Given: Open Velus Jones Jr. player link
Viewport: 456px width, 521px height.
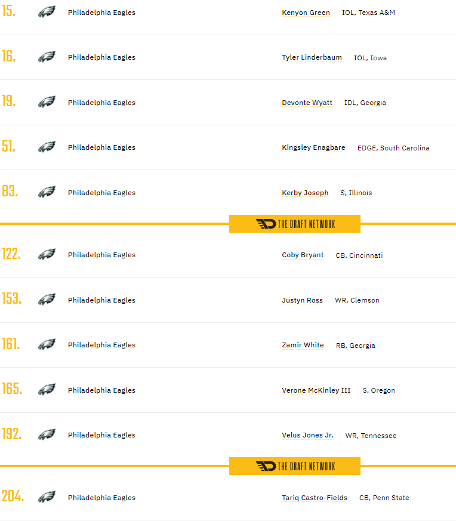Looking at the screenshot, I should click(x=307, y=435).
